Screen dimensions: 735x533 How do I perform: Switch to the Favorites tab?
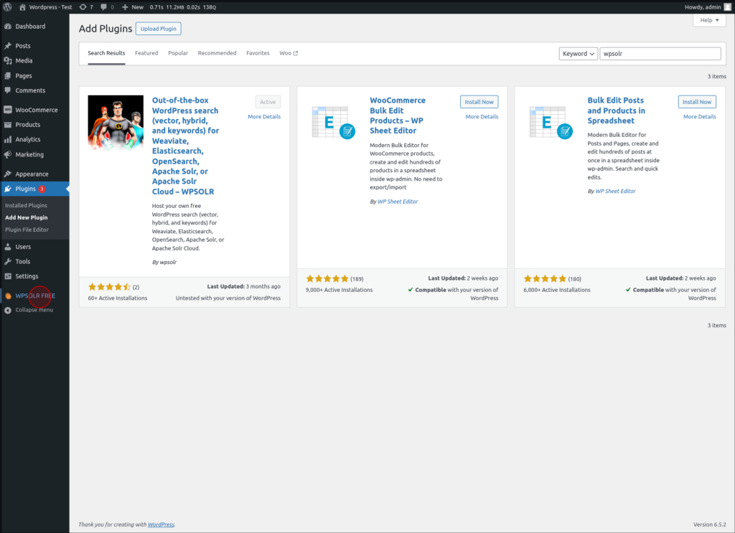[258, 53]
